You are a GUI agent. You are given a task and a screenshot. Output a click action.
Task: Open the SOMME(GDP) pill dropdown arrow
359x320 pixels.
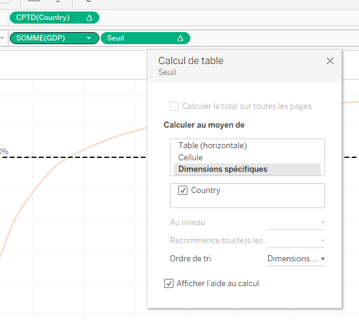[x=89, y=38]
